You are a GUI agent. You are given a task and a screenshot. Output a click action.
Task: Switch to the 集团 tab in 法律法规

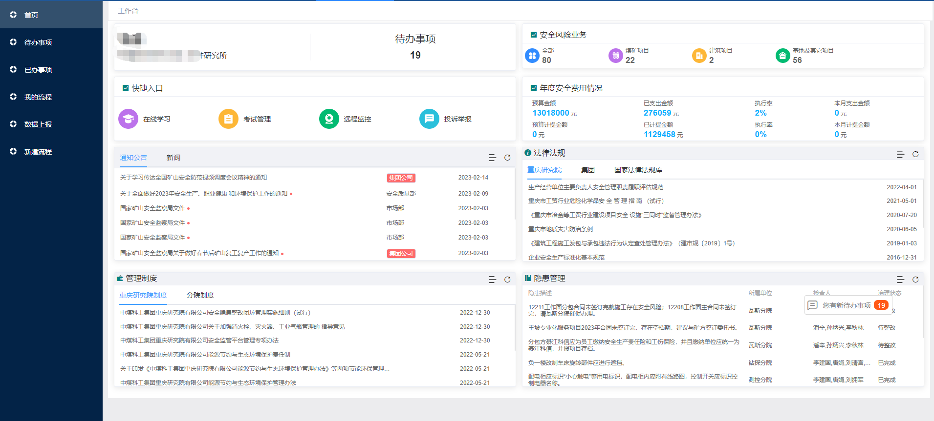click(588, 170)
